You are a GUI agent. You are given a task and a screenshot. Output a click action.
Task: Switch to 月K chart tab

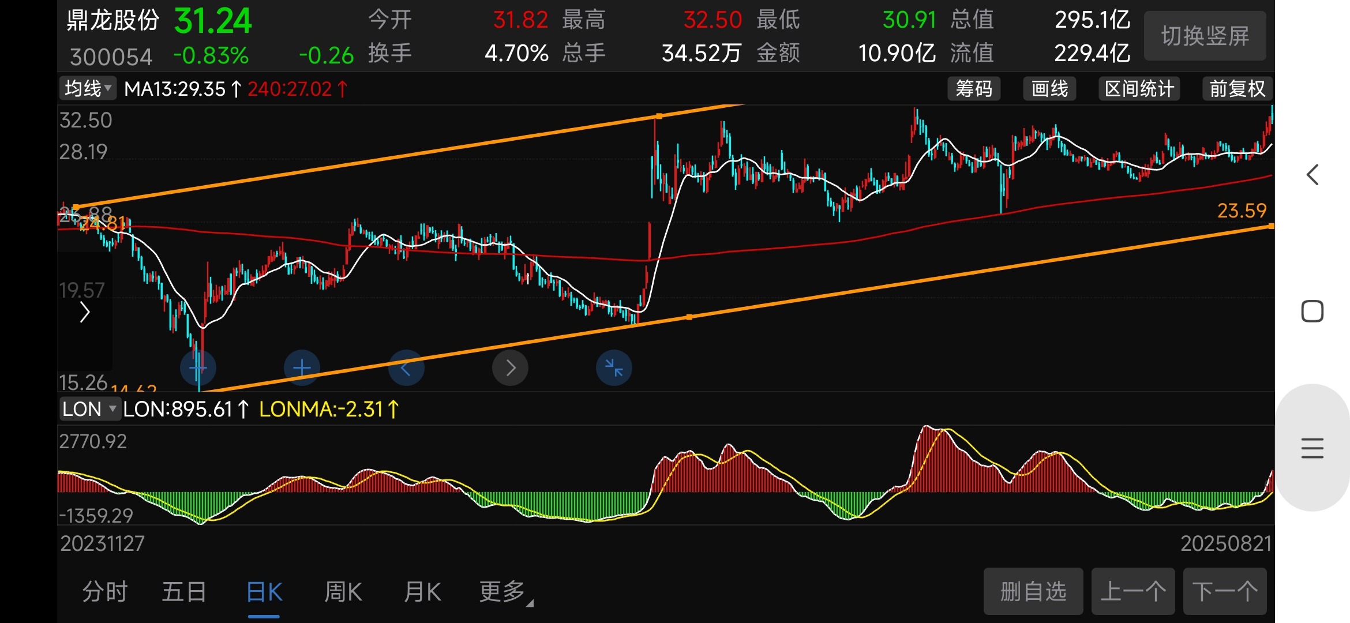point(422,592)
